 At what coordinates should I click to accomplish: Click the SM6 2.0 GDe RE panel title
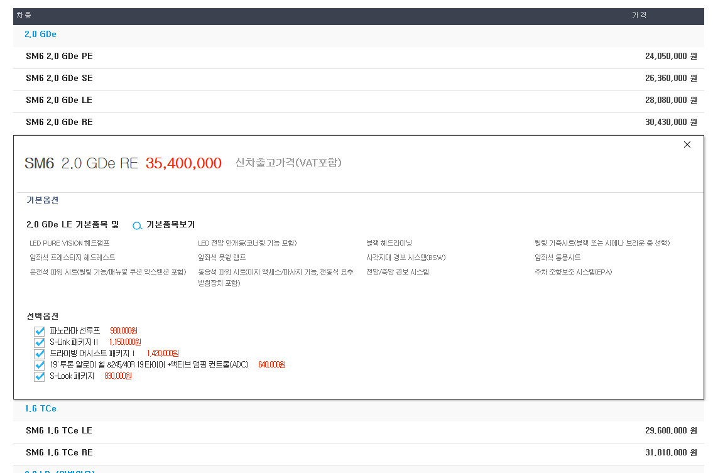pos(82,163)
